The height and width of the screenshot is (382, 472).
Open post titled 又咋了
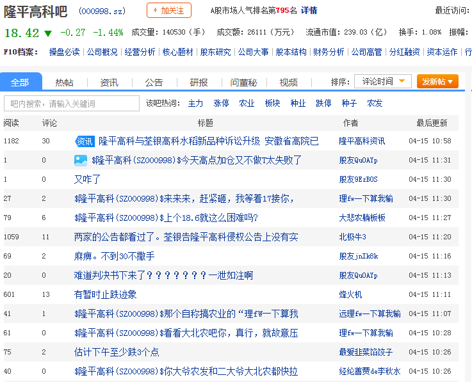point(87,180)
